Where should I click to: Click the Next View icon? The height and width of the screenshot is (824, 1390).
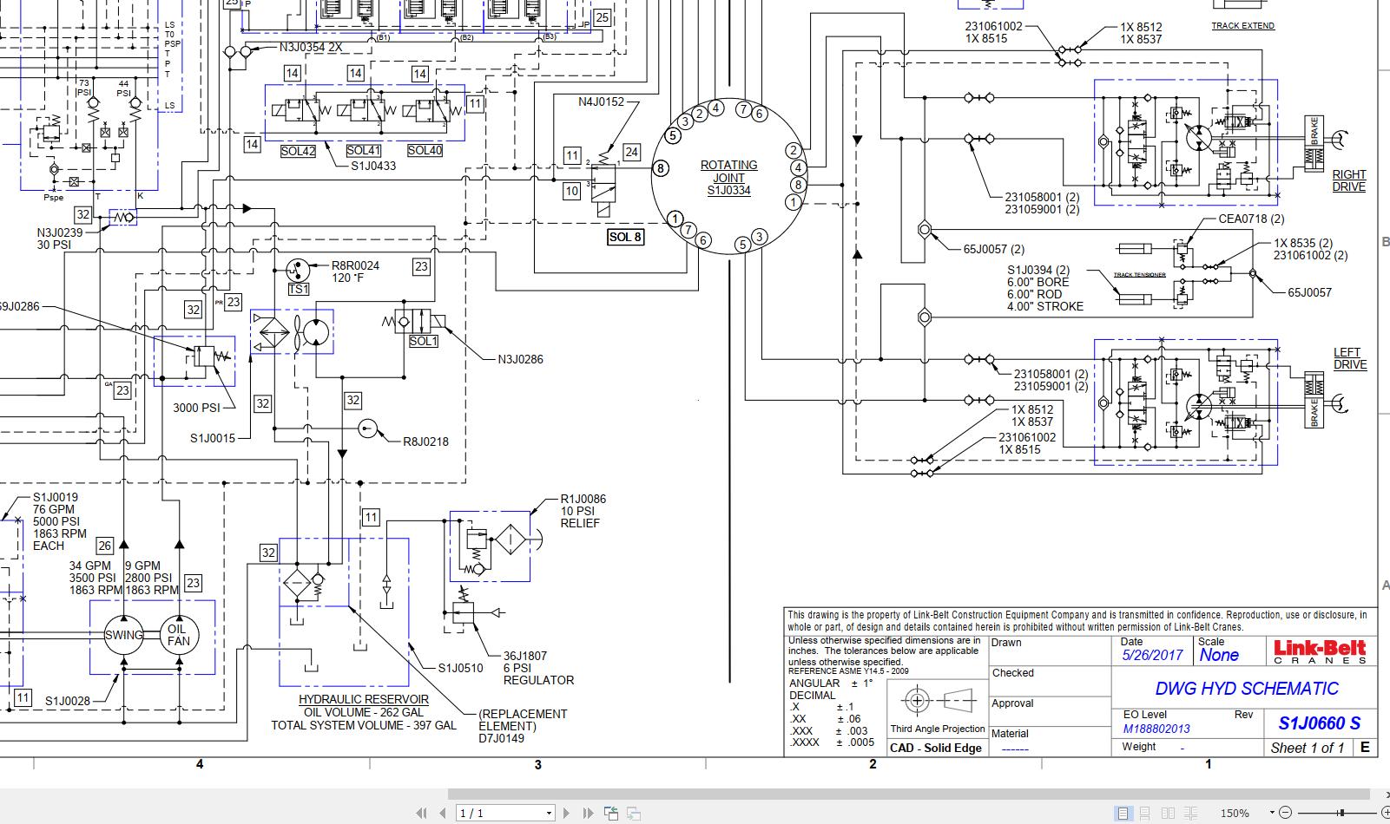point(632,813)
